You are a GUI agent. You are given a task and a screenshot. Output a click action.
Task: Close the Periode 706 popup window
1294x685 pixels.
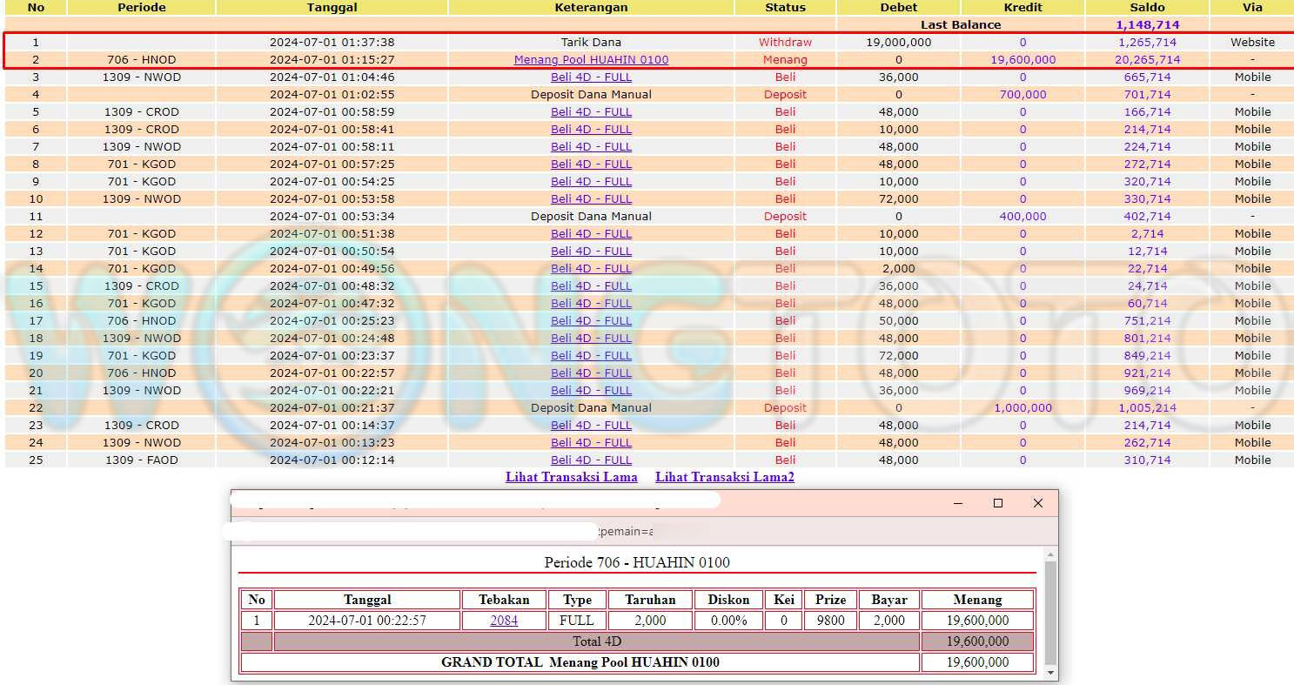[1037, 503]
